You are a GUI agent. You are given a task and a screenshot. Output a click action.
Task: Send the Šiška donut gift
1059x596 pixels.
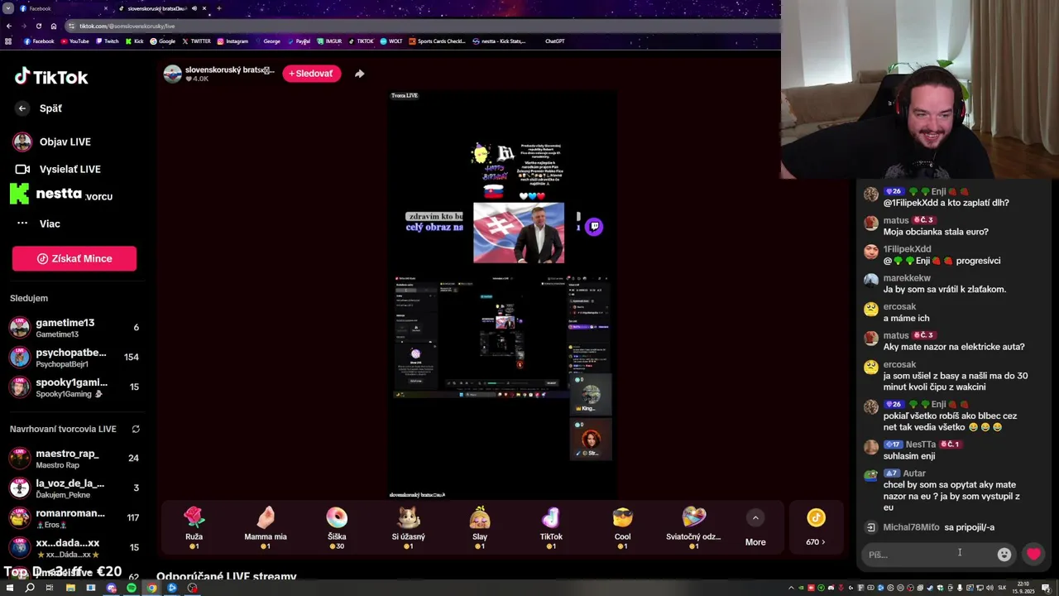click(x=337, y=527)
